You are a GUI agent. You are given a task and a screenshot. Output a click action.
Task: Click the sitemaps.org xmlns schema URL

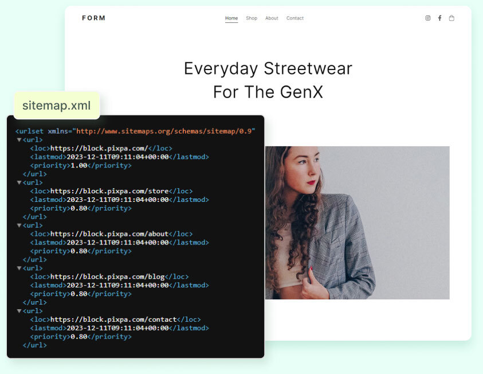[165, 131]
